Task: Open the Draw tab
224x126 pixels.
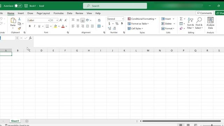Action: pyautogui.click(x=30, y=13)
